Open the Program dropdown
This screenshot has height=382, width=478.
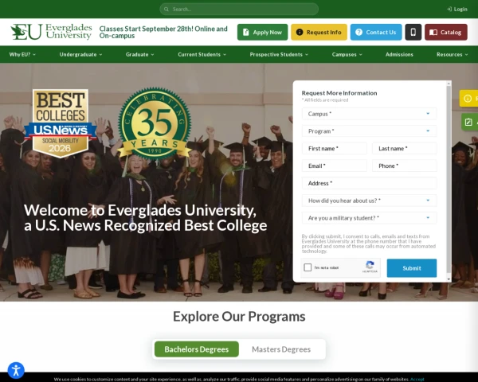(369, 131)
